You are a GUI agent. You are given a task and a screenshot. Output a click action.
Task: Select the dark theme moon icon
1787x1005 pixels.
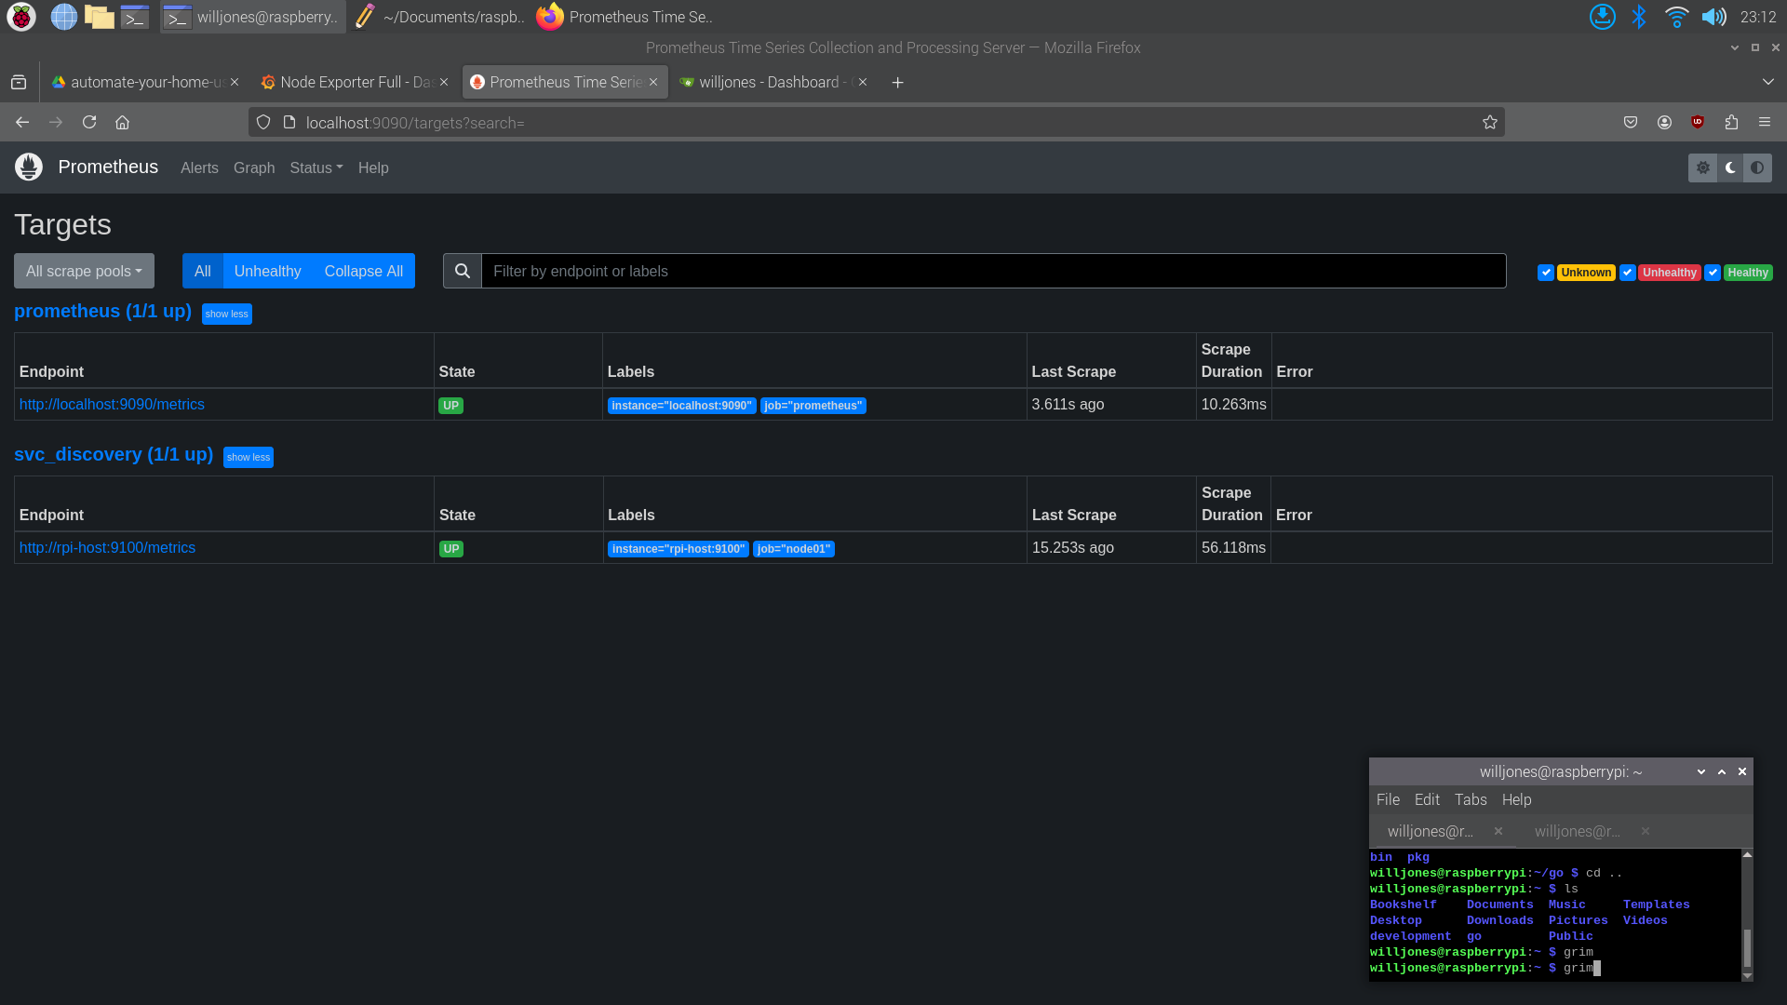click(x=1730, y=167)
